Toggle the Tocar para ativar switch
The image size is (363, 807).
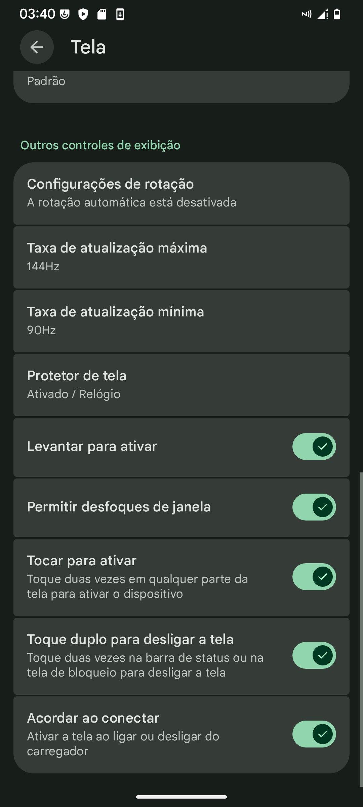click(x=314, y=577)
